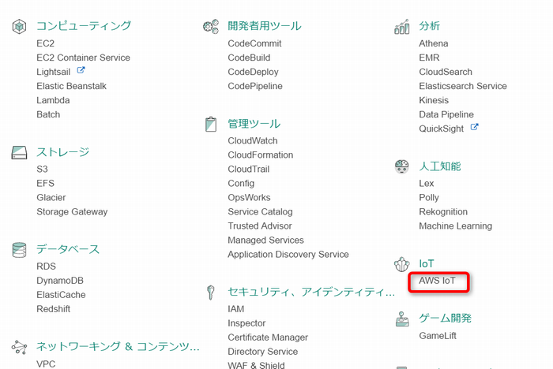Open the Rekognition service
This screenshot has height=369, width=553.
point(443,212)
